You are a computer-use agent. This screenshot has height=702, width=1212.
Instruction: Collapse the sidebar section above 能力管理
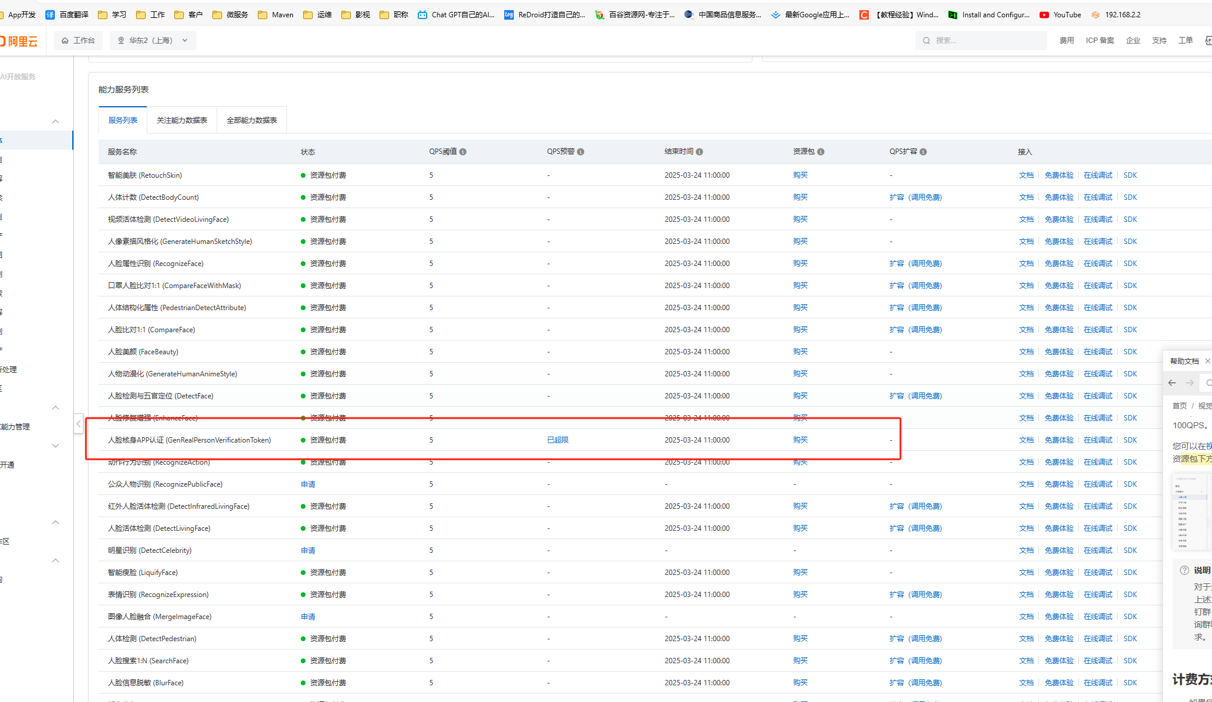point(55,408)
